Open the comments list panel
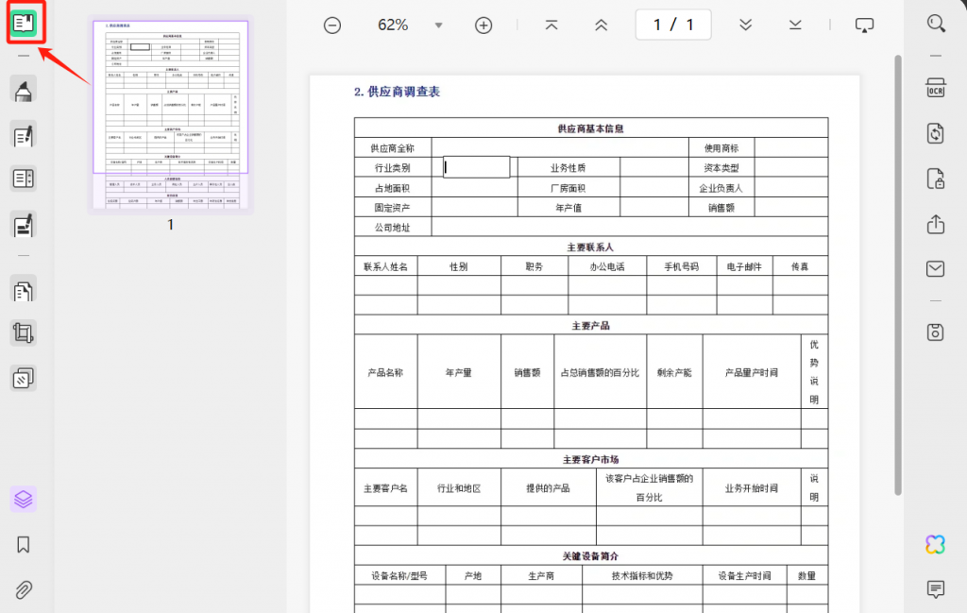This screenshot has height=613, width=967. [x=936, y=589]
